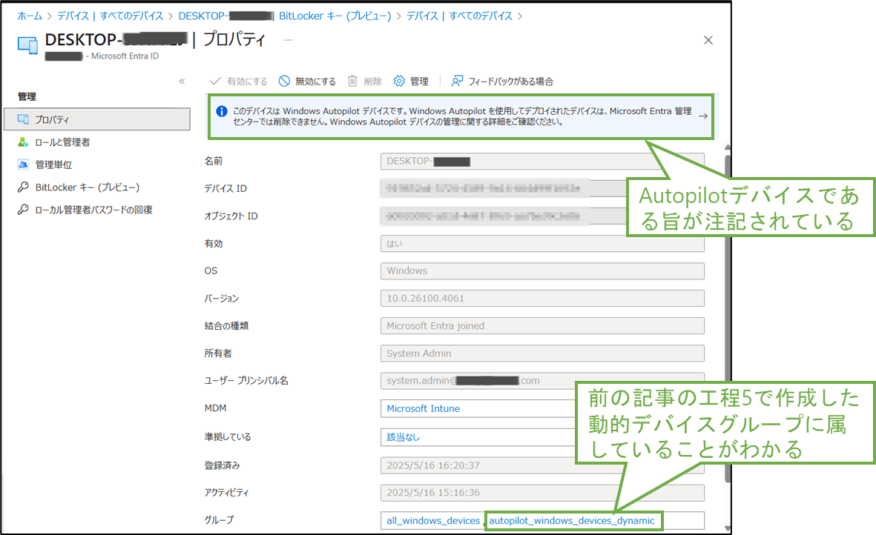Click the 削除 trash toolbar button

[364, 82]
